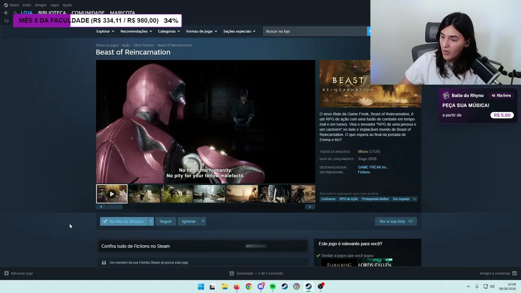Open the Explorar dropdown menu

click(x=105, y=31)
